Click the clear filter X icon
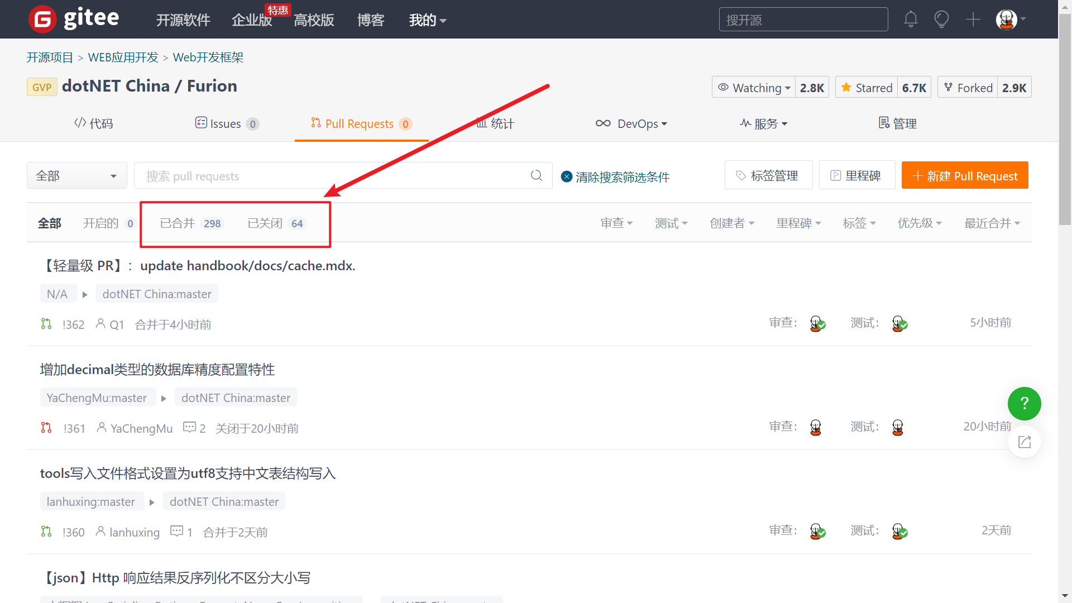1072x603 pixels. coord(566,176)
